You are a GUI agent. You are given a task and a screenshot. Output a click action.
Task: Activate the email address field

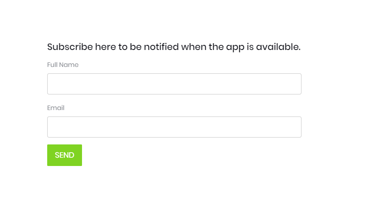coord(174,127)
